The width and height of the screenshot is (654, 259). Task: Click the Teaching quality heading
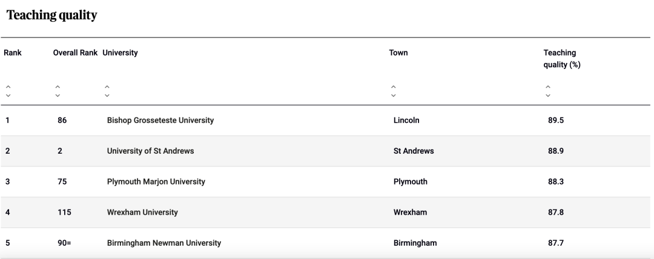pos(51,15)
